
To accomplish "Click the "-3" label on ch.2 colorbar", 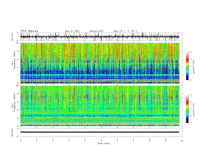I will tap(191, 95).
